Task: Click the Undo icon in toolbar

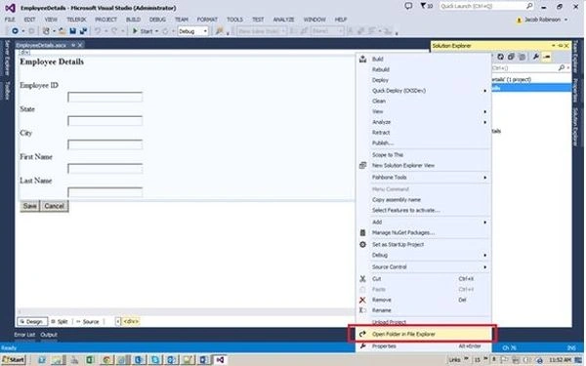Action: click(98, 31)
